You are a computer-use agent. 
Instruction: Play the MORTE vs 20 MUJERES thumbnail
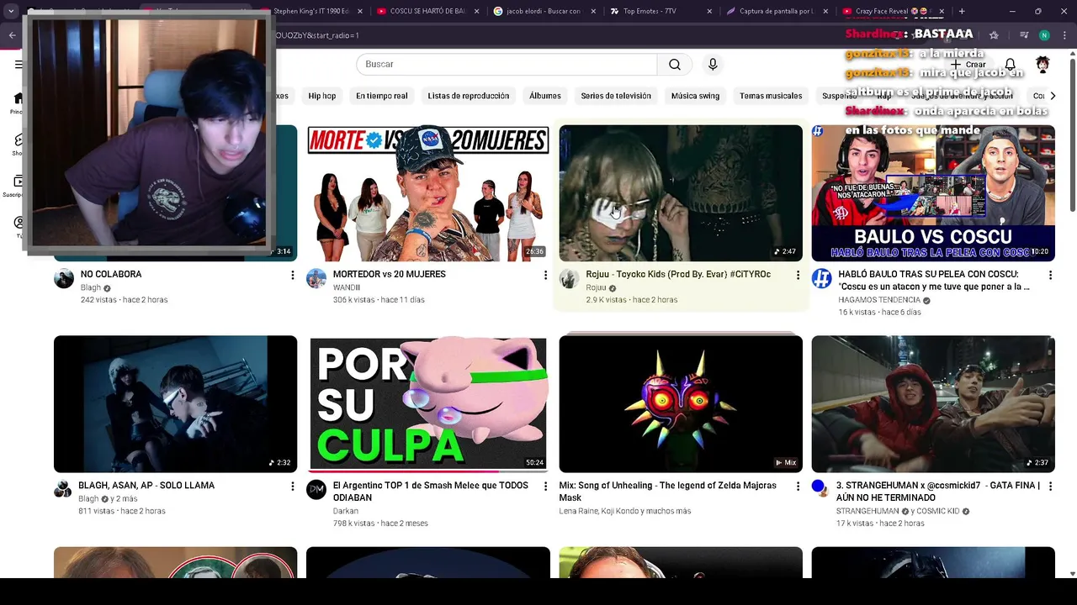(428, 193)
